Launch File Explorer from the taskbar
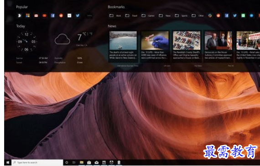260x166 pixels. click(81, 162)
